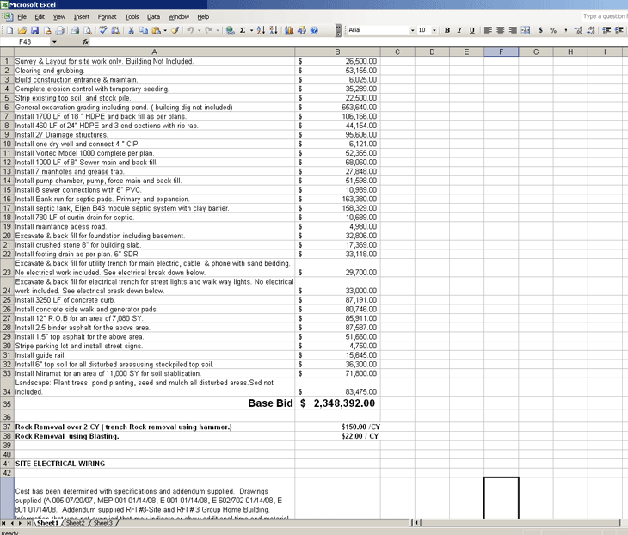This screenshot has width=628, height=535.
Task: Switch to the Sheet2 tab
Action: click(x=76, y=522)
